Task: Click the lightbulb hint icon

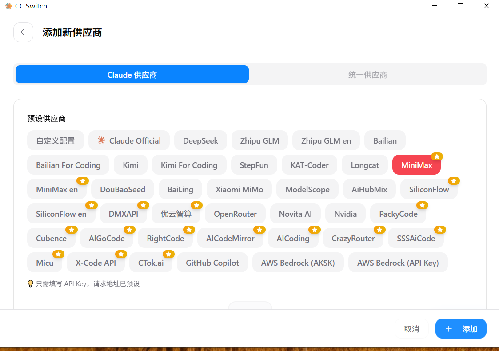Action: [30, 284]
